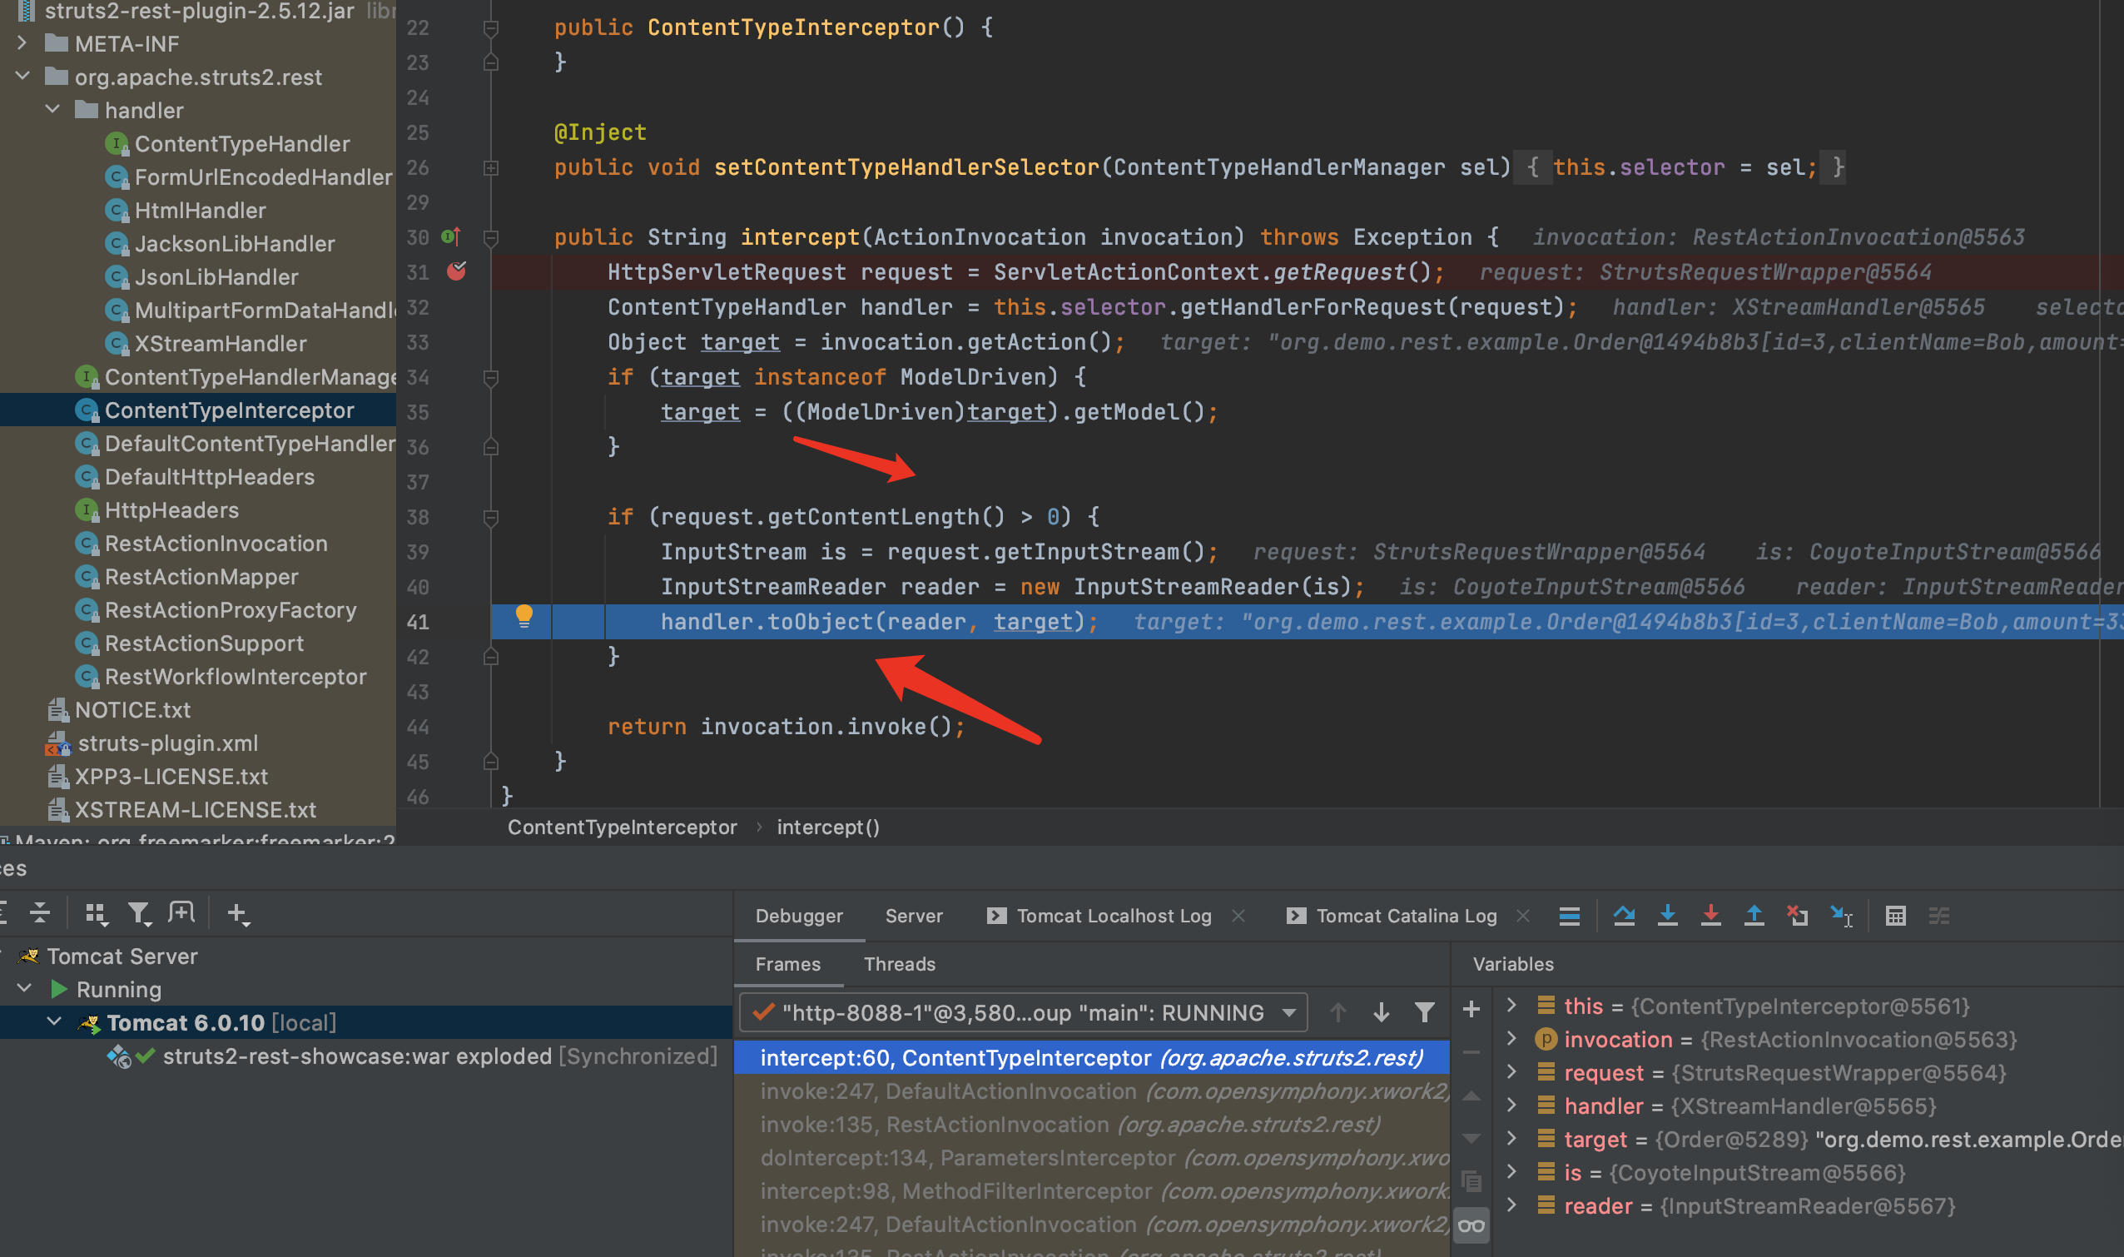Click the Step Over debugger icon
The image size is (2124, 1257).
point(1624,916)
